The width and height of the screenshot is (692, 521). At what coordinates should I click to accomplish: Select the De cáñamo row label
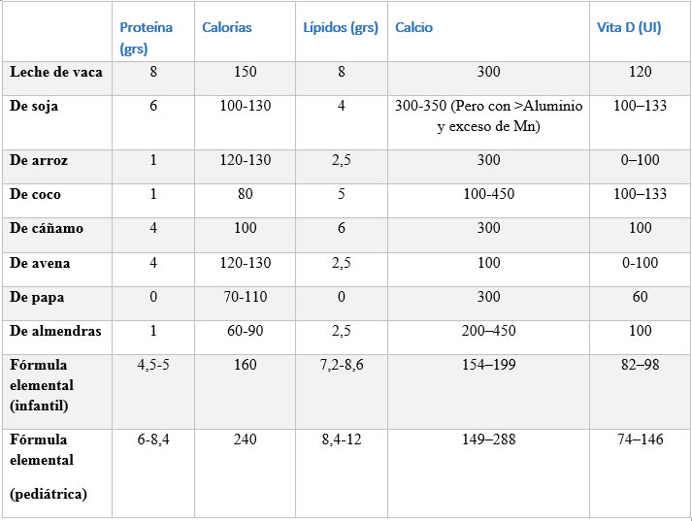click(46, 229)
